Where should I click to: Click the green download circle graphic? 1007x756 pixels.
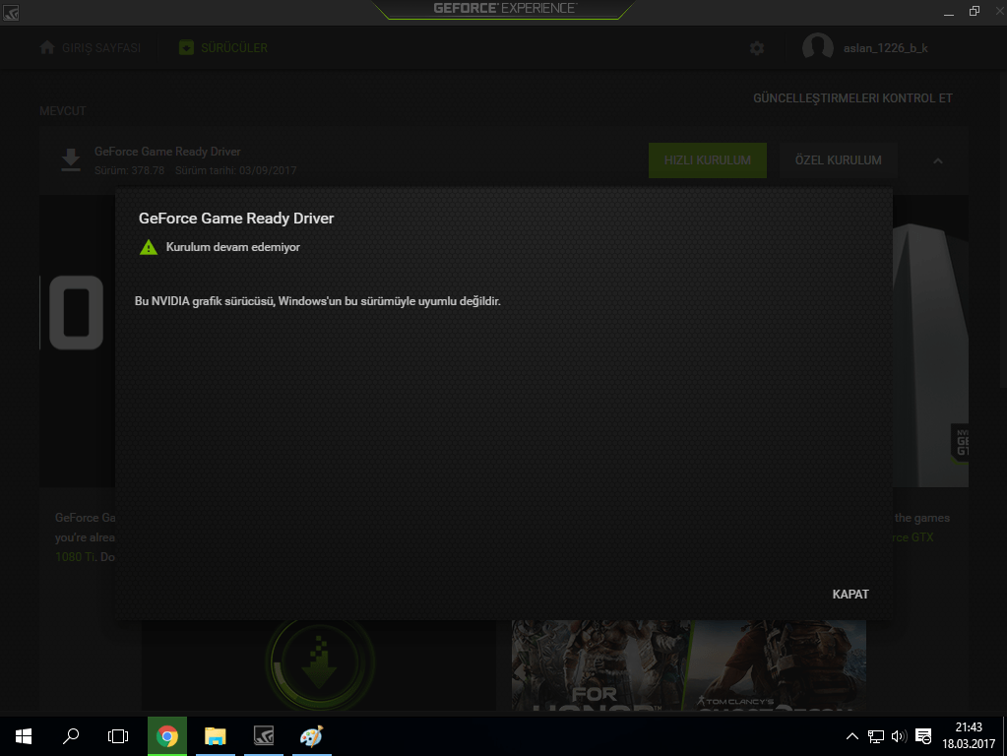(319, 664)
